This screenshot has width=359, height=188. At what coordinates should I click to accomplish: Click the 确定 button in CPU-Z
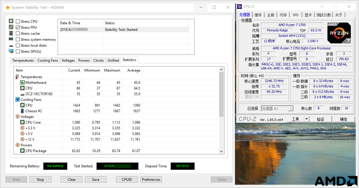(344, 119)
